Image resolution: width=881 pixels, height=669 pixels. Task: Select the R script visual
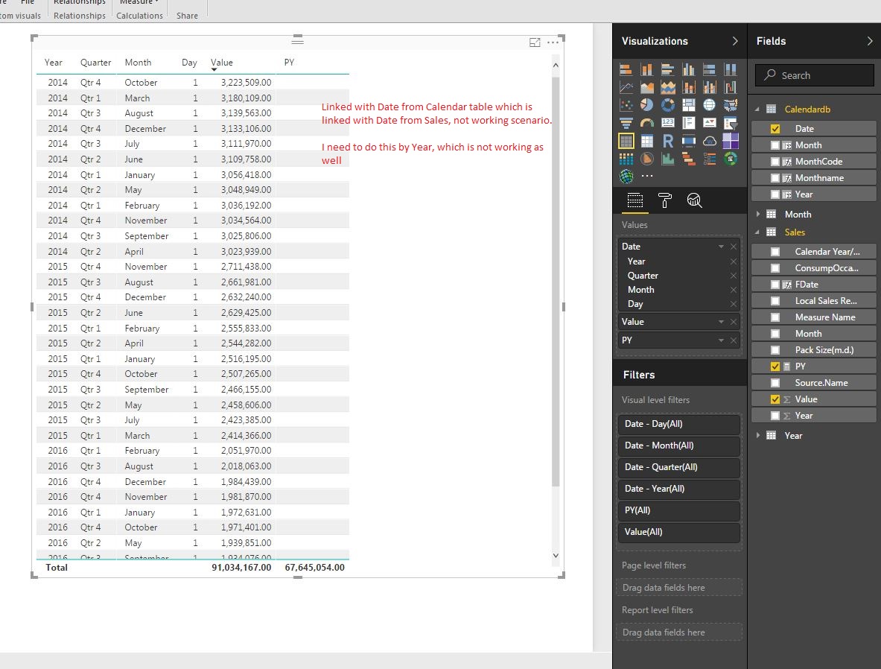pos(667,141)
